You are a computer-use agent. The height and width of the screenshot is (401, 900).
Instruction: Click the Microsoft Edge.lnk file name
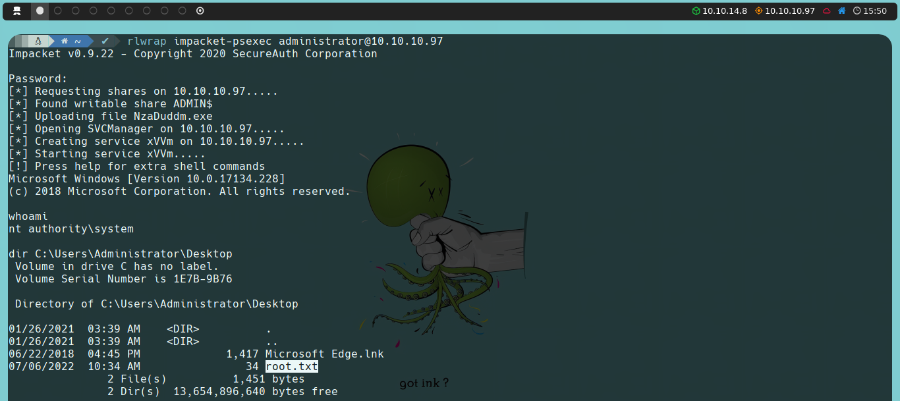point(325,354)
